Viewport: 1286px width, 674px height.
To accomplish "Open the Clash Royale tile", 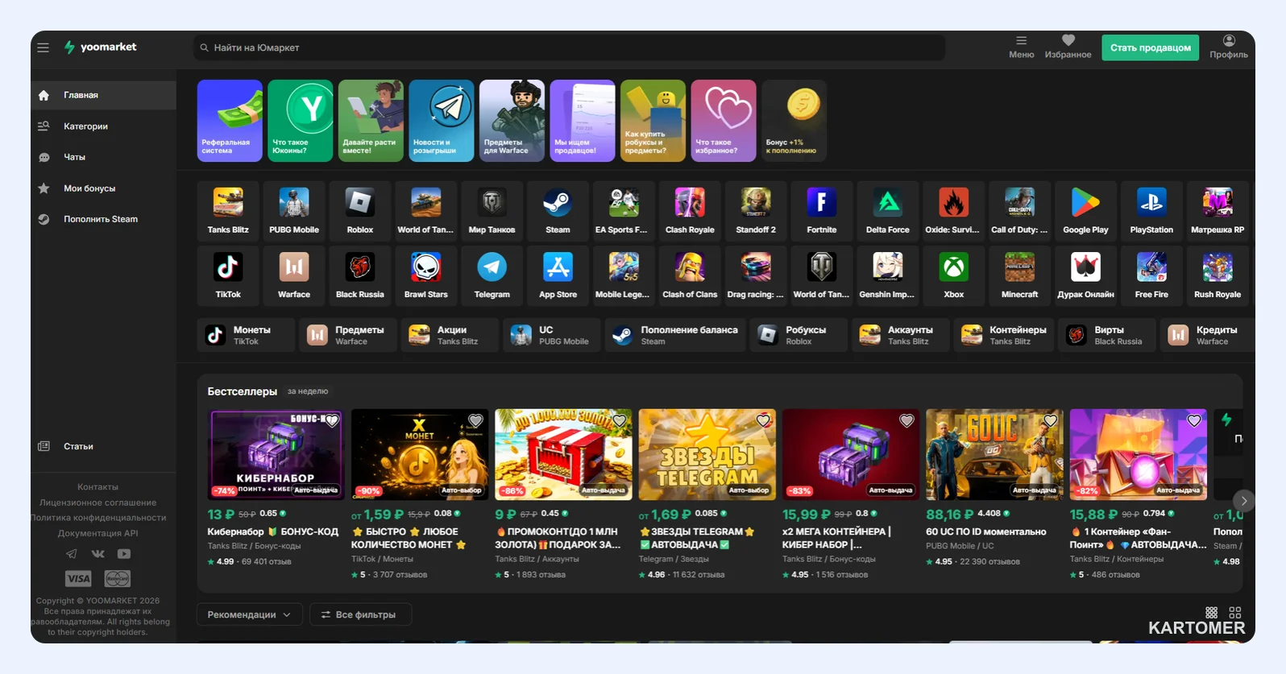I will click(x=690, y=210).
